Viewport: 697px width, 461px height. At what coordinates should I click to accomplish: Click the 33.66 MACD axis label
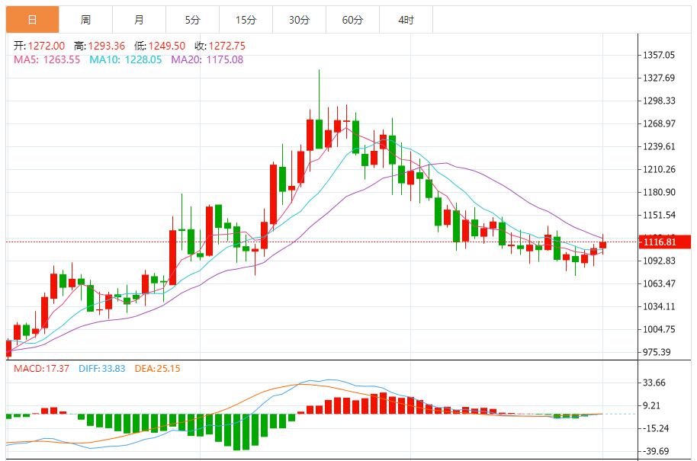pos(656,383)
